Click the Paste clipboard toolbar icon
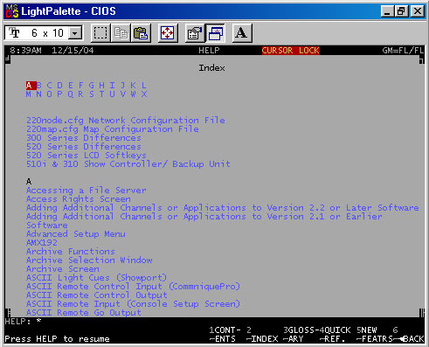The image size is (429, 347). (x=141, y=33)
